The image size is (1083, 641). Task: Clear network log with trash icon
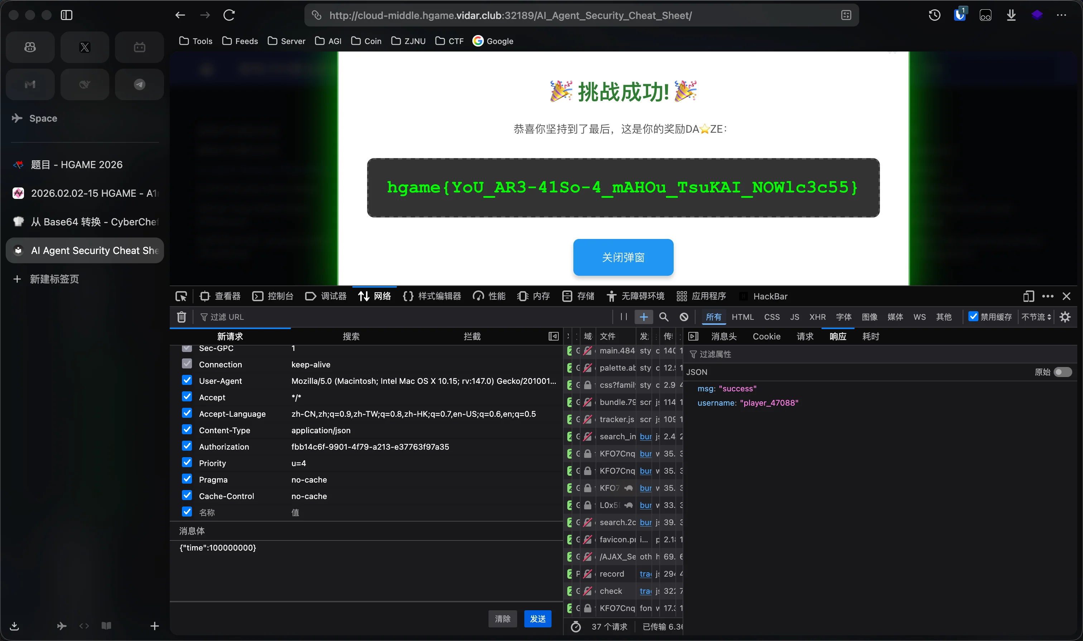(x=182, y=317)
